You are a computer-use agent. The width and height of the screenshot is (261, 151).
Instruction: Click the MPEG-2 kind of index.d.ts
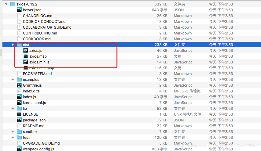coord(187,91)
